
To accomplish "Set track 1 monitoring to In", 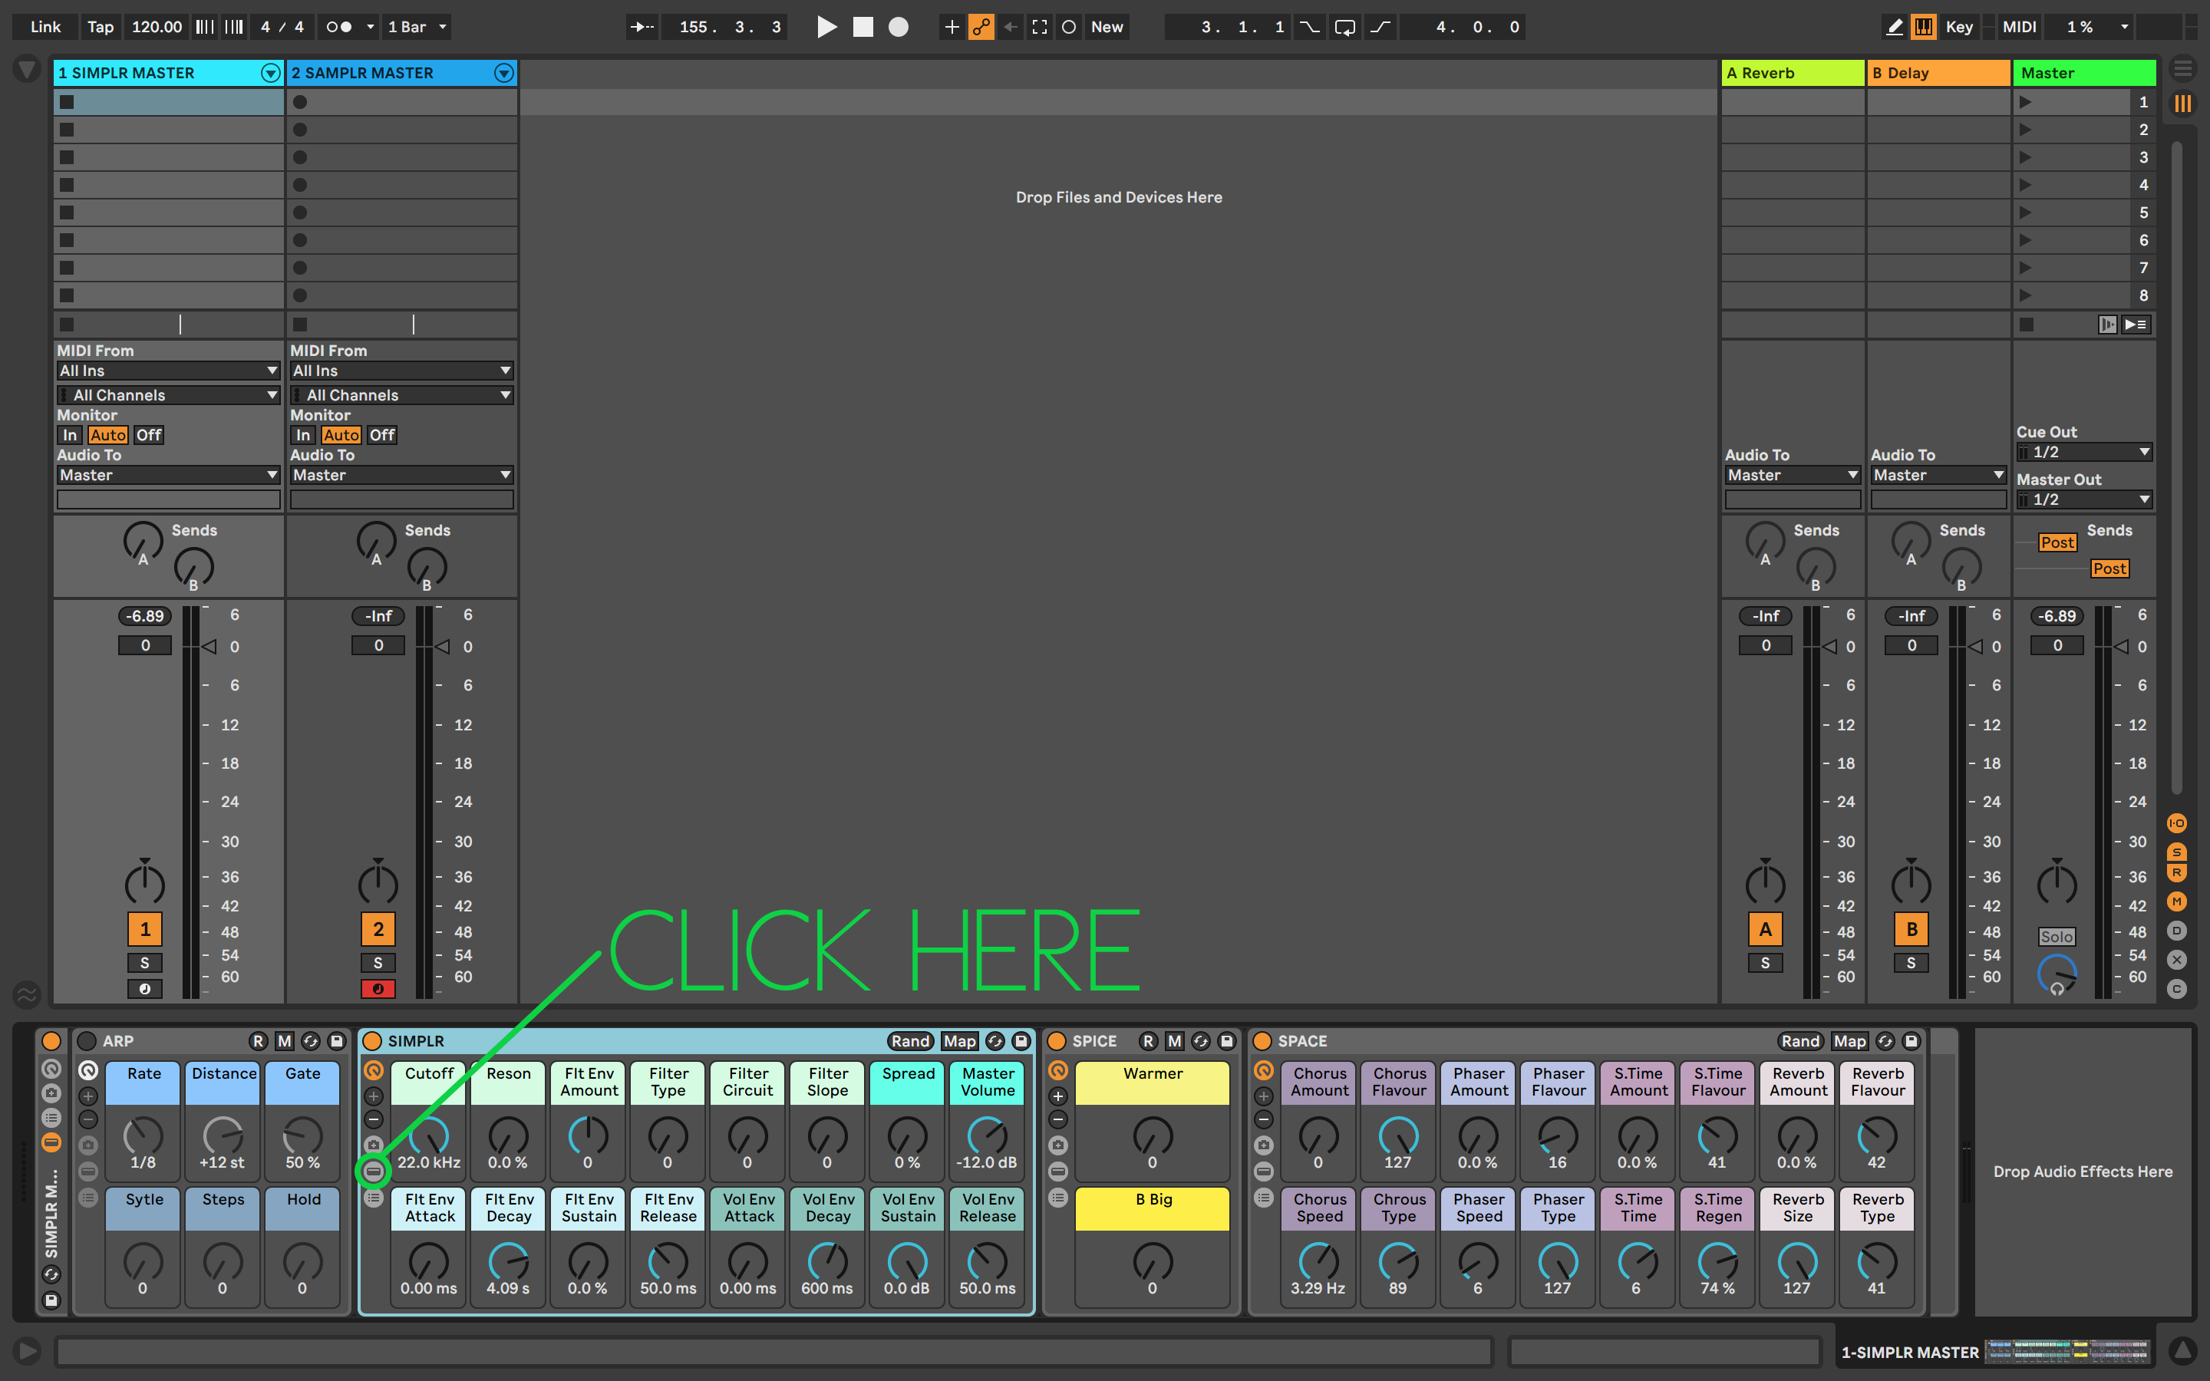I will (69, 435).
